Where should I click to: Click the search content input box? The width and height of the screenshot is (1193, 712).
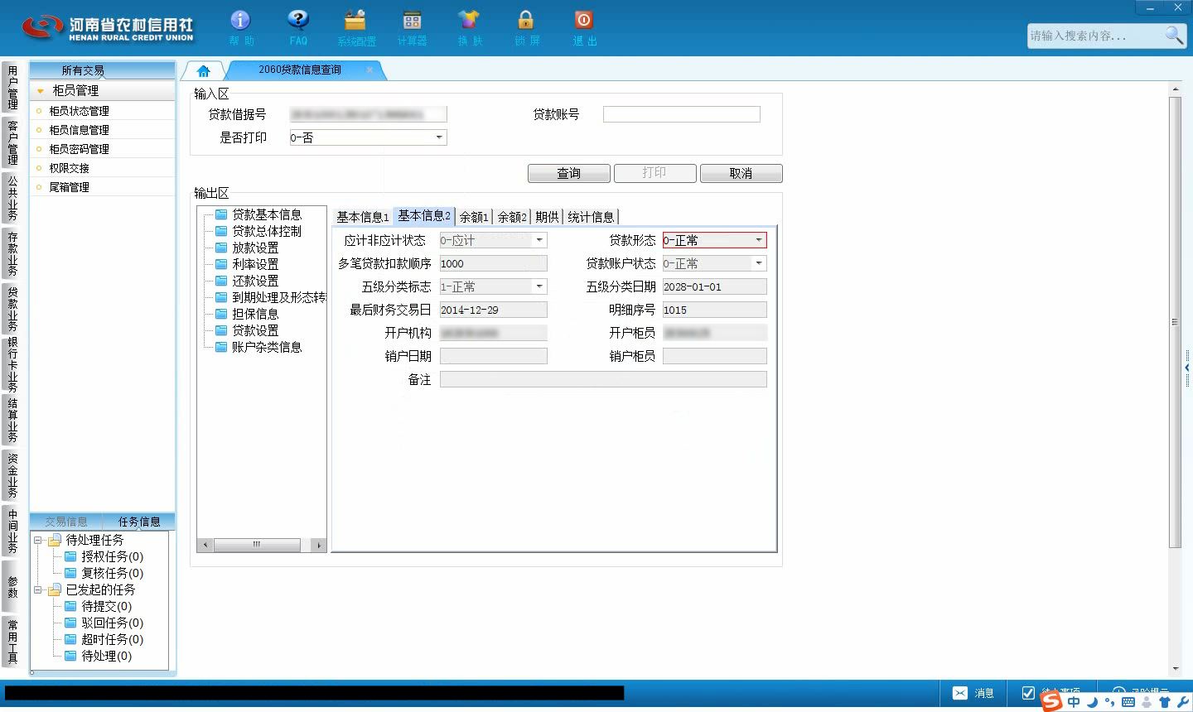point(1094,36)
